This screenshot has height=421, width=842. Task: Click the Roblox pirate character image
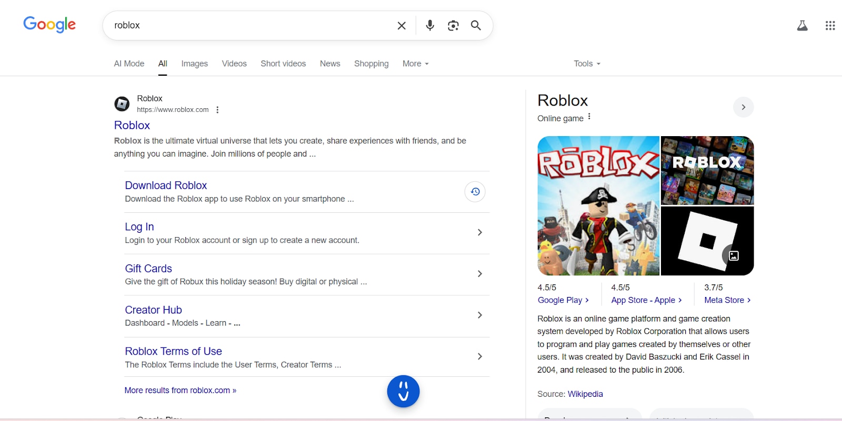pos(598,206)
